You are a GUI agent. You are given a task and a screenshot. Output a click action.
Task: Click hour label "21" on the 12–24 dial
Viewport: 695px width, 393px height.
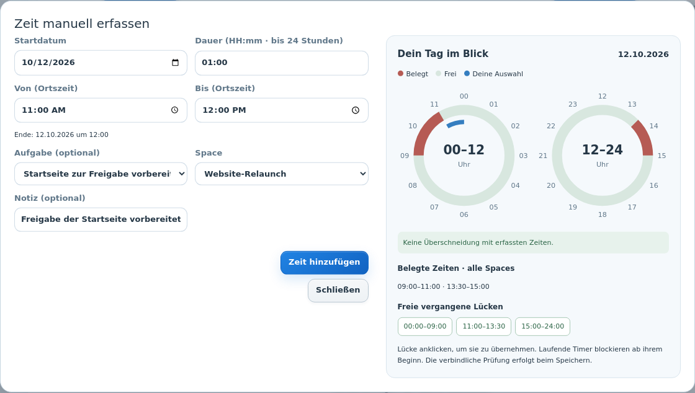point(543,156)
